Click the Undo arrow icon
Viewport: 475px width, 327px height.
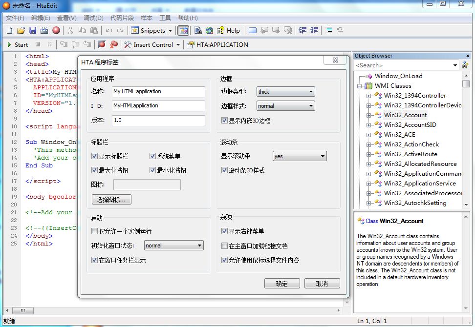(x=109, y=30)
